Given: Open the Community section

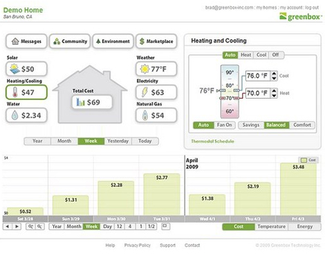Looking at the screenshot, I should 70,41.
